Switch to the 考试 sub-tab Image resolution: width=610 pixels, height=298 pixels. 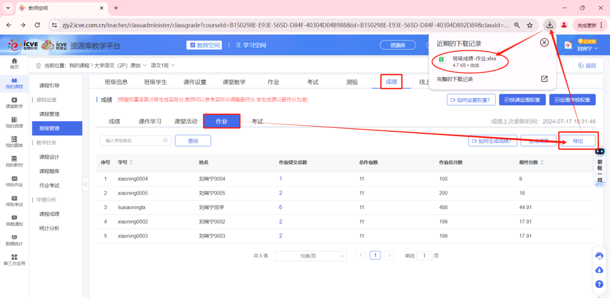point(257,122)
